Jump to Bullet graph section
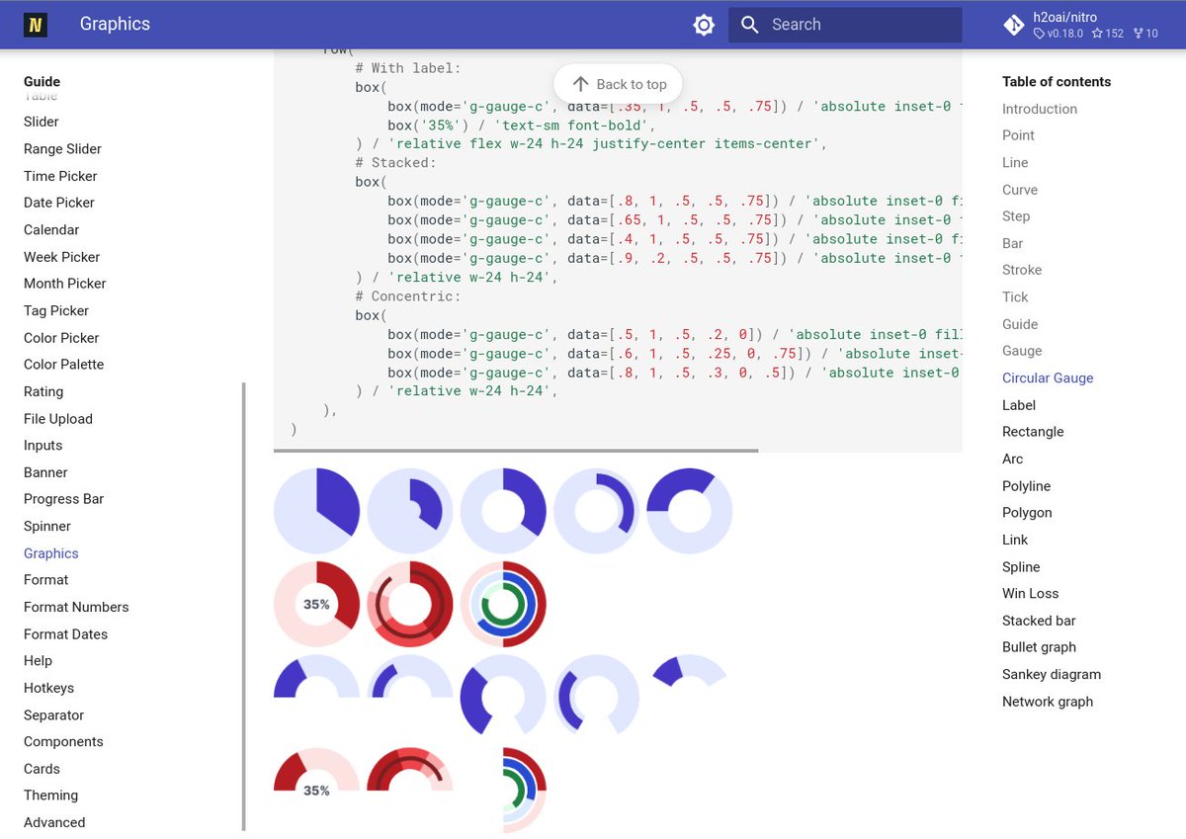The height and width of the screenshot is (839, 1186). coord(1039,647)
